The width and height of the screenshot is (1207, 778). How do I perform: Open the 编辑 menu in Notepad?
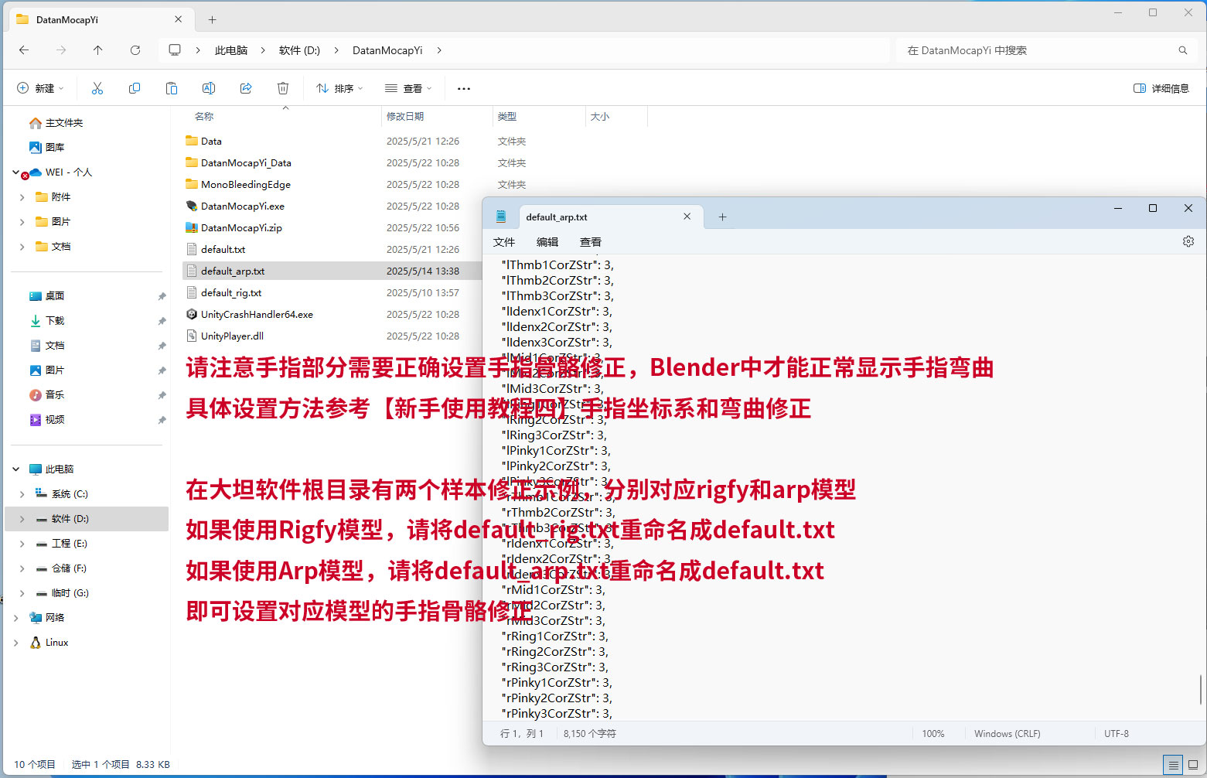(x=547, y=242)
